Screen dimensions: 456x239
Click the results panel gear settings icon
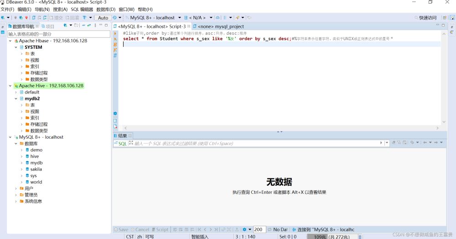[x=245, y=229]
